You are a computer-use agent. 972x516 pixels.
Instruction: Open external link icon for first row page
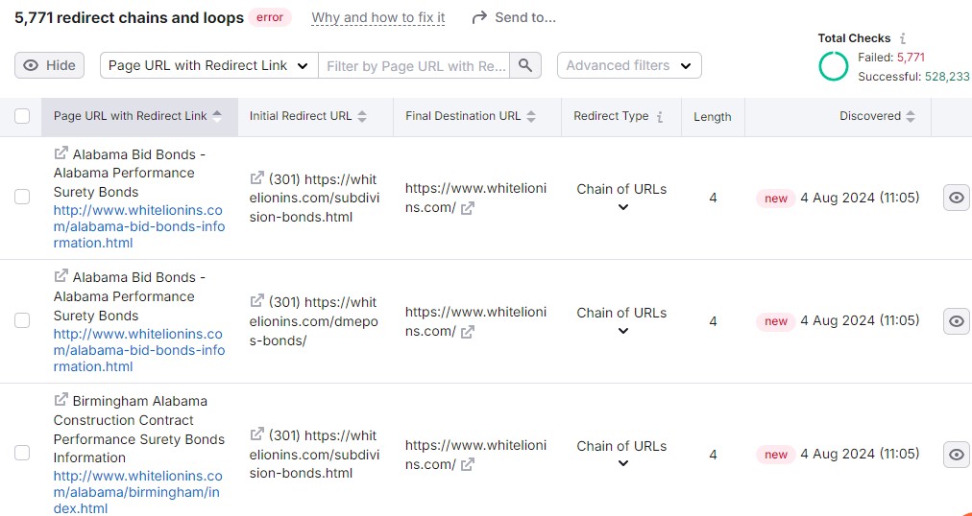61,153
